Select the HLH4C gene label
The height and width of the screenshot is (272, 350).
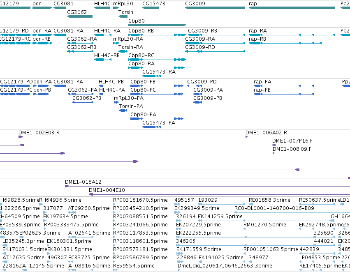point(102,4)
